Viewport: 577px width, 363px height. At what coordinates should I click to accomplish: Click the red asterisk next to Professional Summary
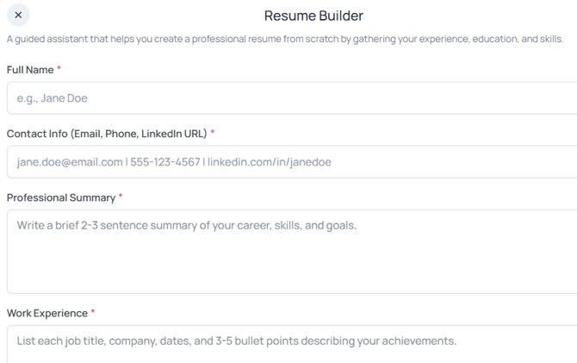pyautogui.click(x=121, y=197)
